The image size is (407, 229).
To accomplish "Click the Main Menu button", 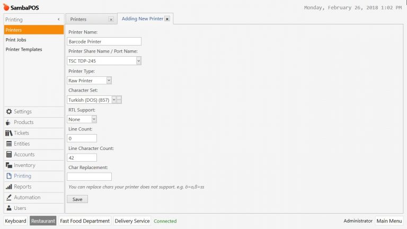I will 389,221.
